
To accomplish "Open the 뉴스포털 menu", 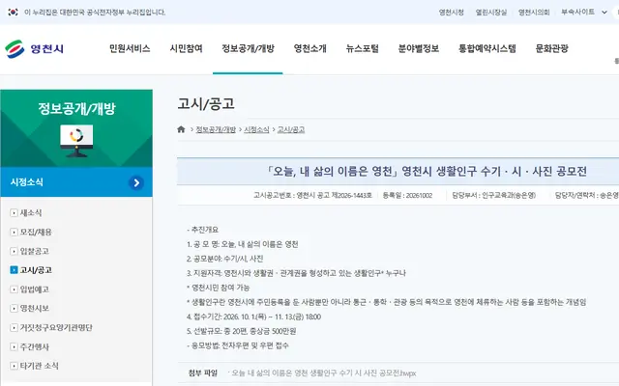I will pos(363,48).
